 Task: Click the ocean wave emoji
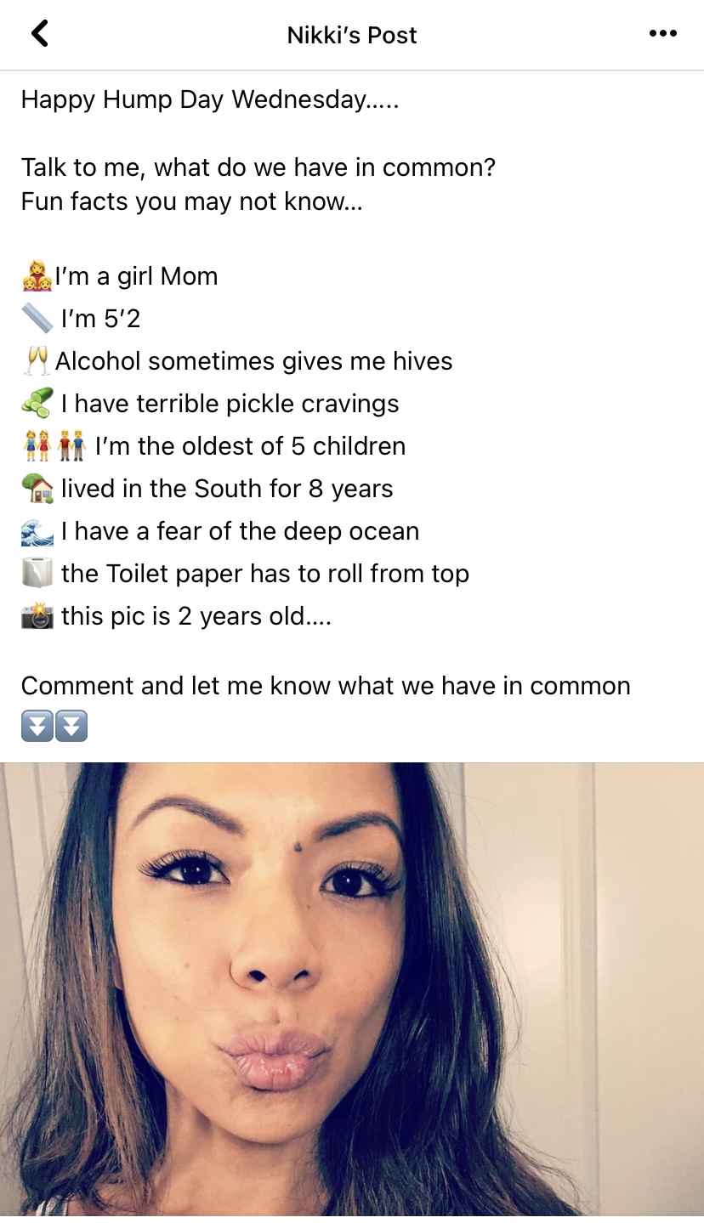click(37, 531)
